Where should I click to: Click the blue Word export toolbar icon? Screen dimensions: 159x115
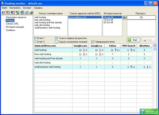[12, 12]
